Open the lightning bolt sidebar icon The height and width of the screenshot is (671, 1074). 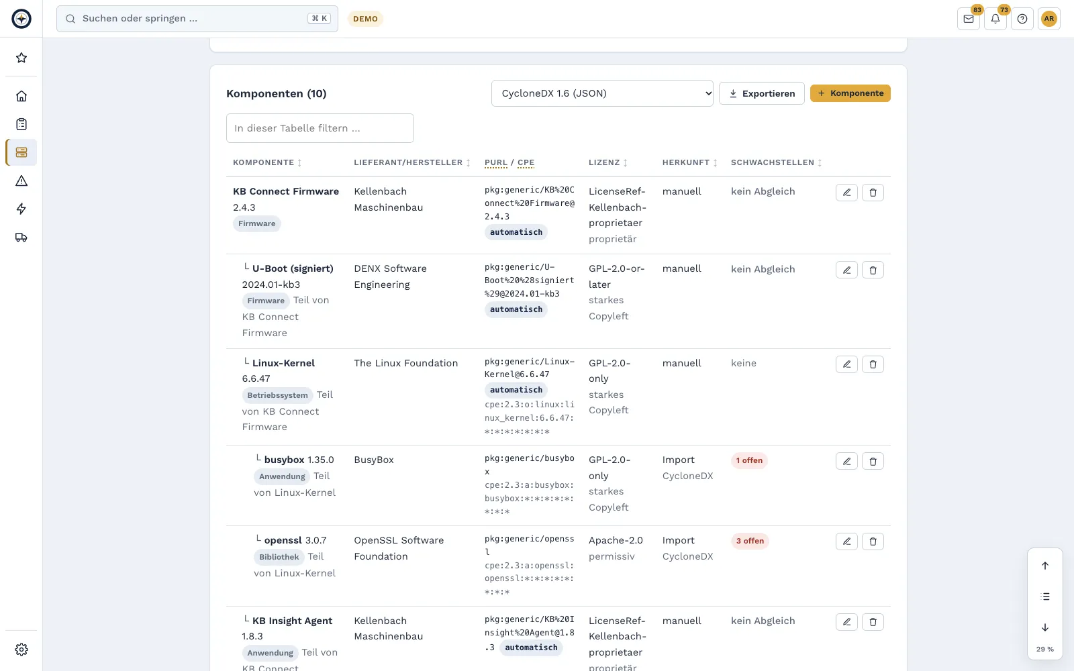[21, 209]
